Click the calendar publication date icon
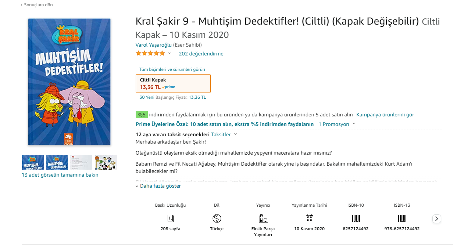 310,218
